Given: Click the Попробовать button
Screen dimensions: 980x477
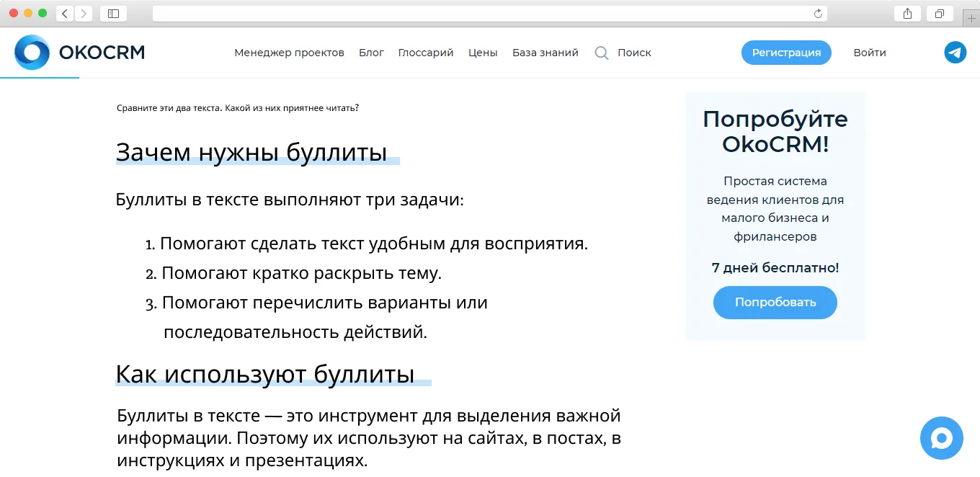Looking at the screenshot, I should point(775,303).
